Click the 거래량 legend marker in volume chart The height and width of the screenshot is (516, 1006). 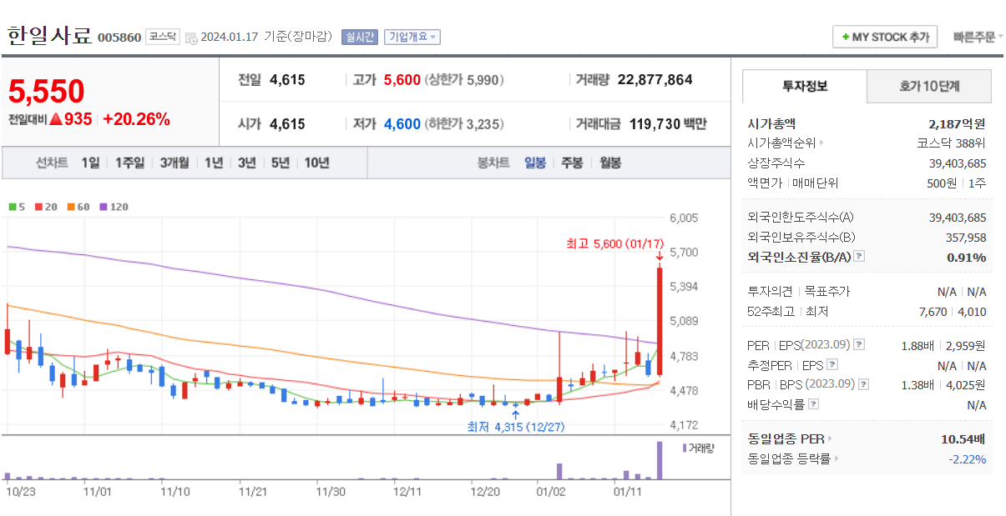click(x=685, y=448)
